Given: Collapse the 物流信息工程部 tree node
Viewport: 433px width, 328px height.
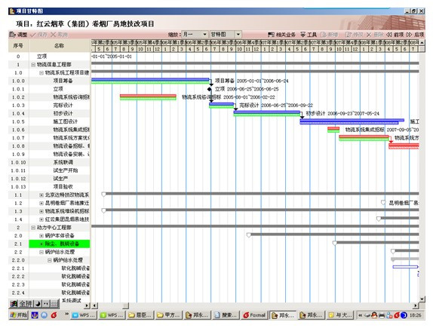Looking at the screenshot, I should click(x=33, y=65).
